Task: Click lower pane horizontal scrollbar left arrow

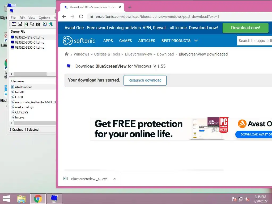Action: [11, 123]
